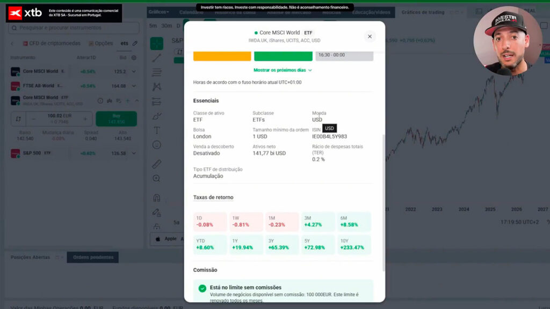Expand the S&P 500 ETF row
The image size is (550, 309).
click(134, 153)
